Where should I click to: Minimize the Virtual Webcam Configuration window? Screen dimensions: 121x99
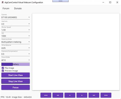[103, 2]
